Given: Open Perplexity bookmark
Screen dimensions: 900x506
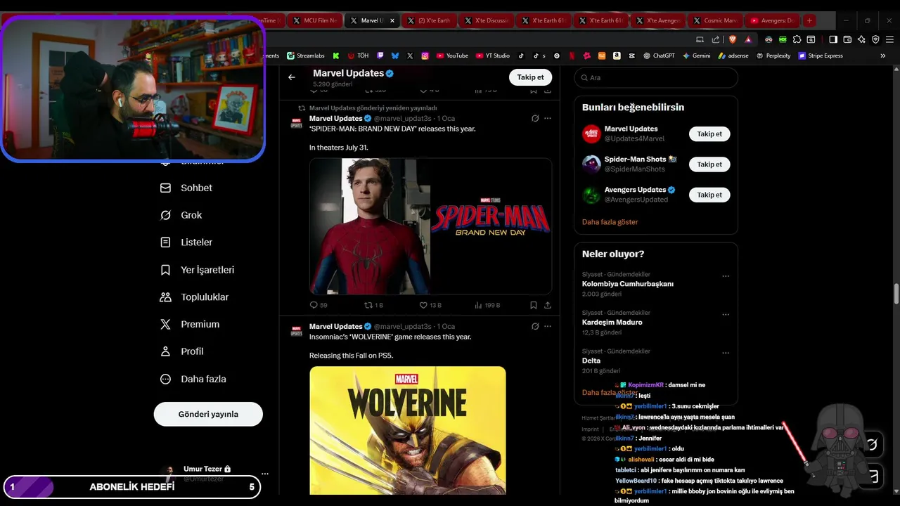Looking at the screenshot, I should (x=773, y=56).
